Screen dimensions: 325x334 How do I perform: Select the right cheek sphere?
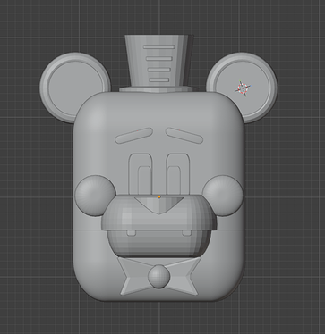pyautogui.click(x=223, y=196)
